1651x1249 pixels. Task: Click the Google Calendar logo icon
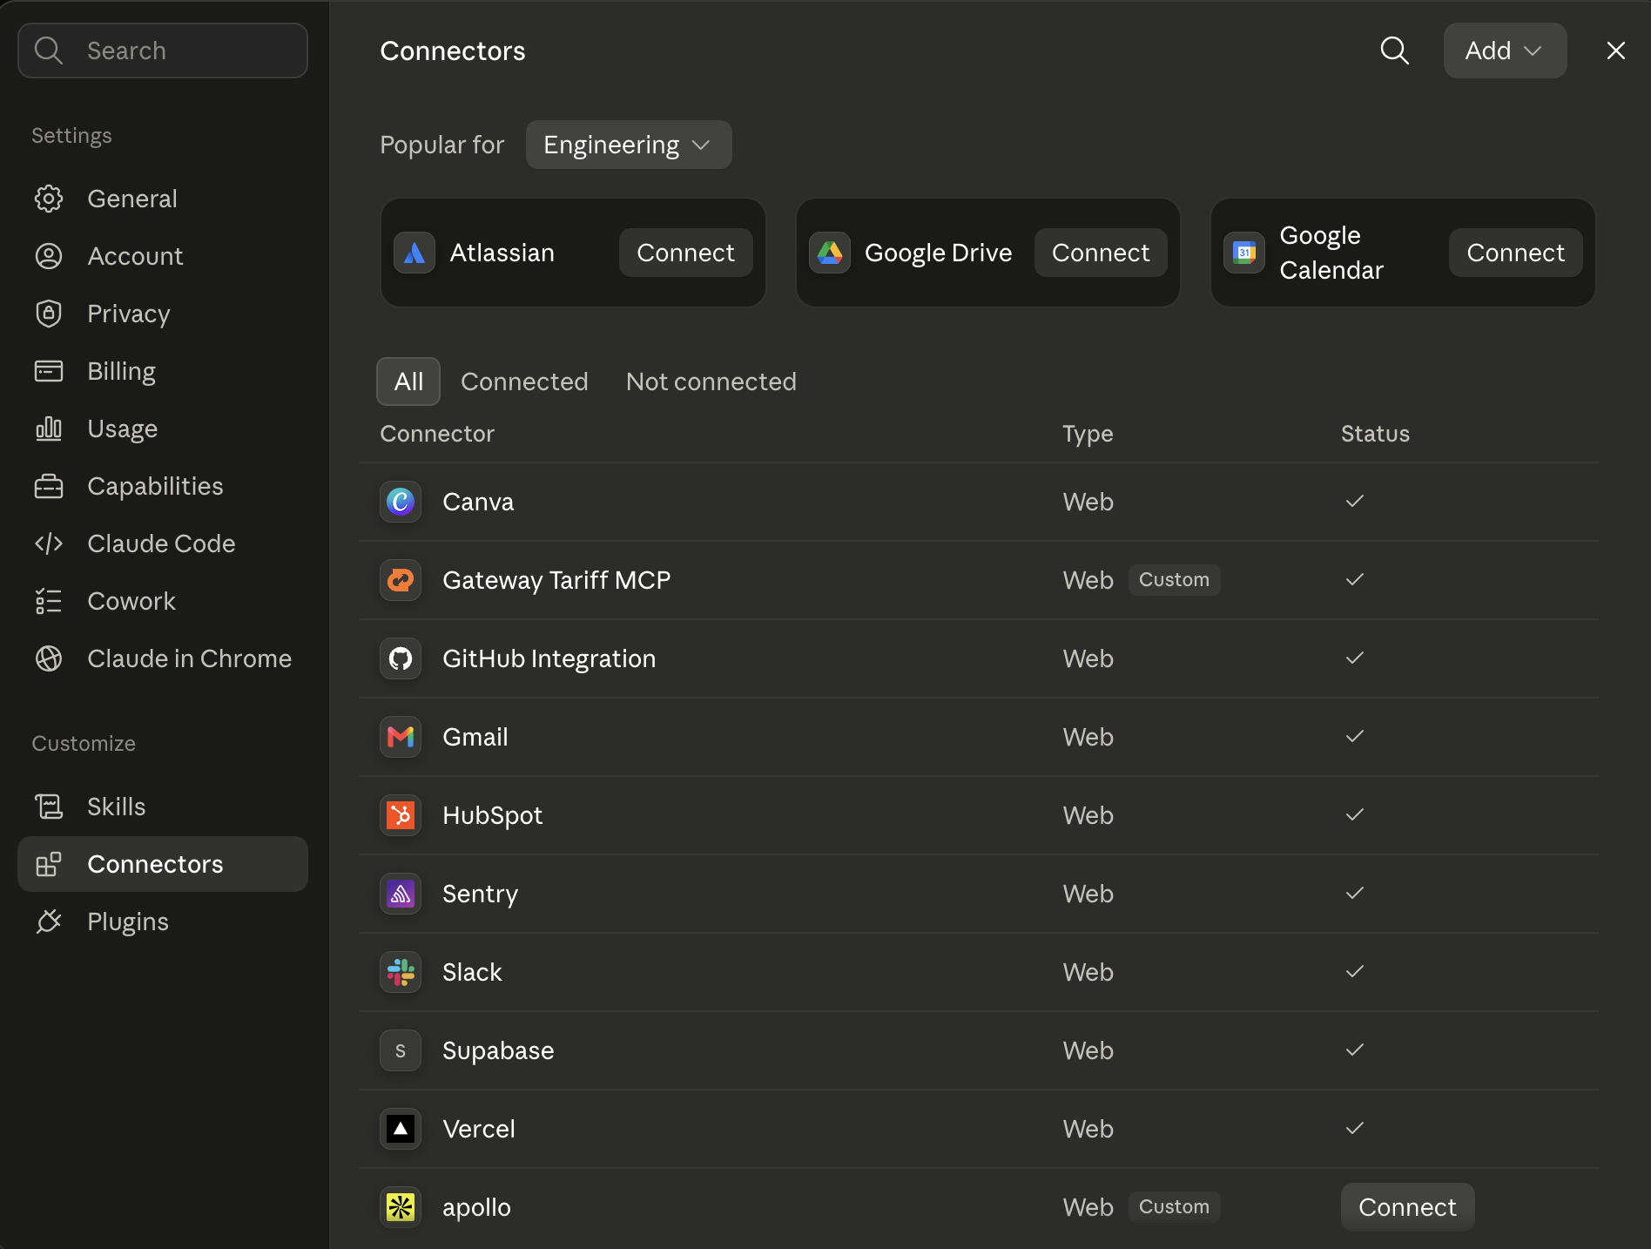[x=1244, y=253]
